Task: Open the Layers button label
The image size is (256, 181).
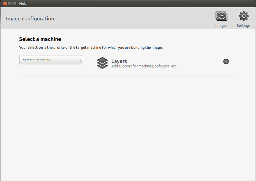Action: (119, 61)
